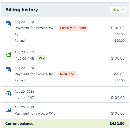Click green paid invoice #48 icon
The width and height of the screenshot is (130, 131).
pyautogui.click(x=8, y=54)
